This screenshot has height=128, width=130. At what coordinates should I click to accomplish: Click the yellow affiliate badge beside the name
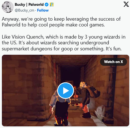click(x=52, y=4)
